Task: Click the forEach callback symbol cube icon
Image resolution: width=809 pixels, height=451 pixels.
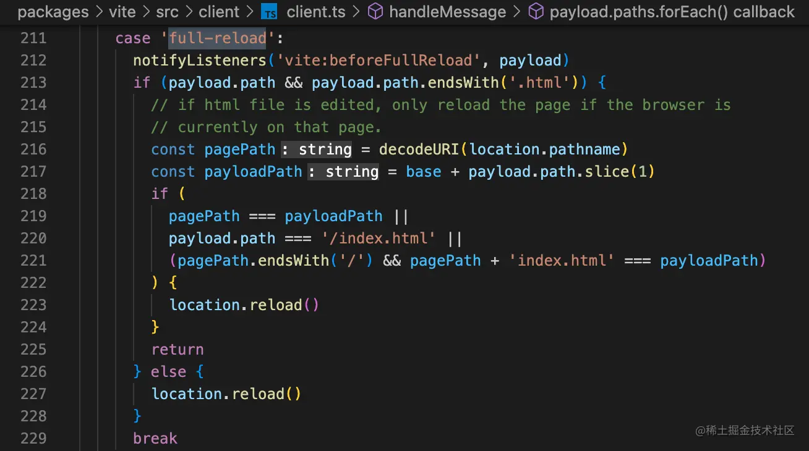Action: click(x=536, y=12)
